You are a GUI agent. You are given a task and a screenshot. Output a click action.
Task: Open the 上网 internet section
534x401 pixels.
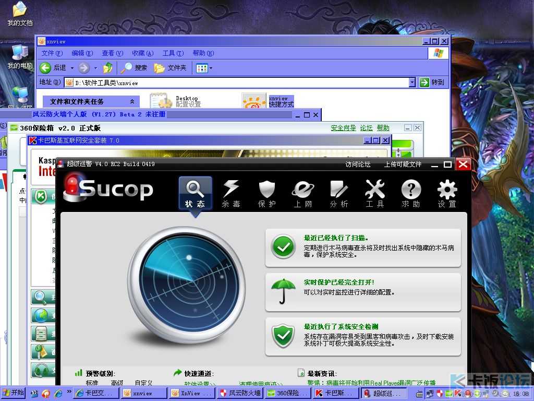(x=303, y=194)
